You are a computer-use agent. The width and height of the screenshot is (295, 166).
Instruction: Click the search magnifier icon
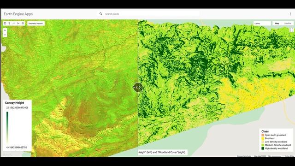pyautogui.click(x=100, y=14)
